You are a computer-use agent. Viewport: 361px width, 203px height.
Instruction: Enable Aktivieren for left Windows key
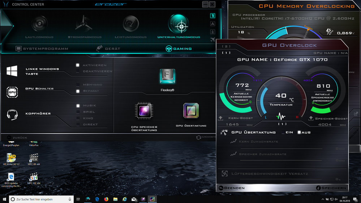tap(78, 65)
